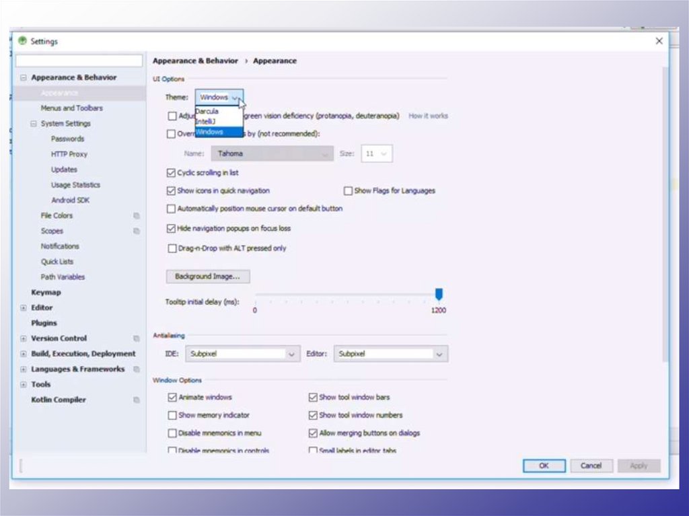This screenshot has height=516, width=689.
Task: Open Notifications settings
Action: point(60,246)
